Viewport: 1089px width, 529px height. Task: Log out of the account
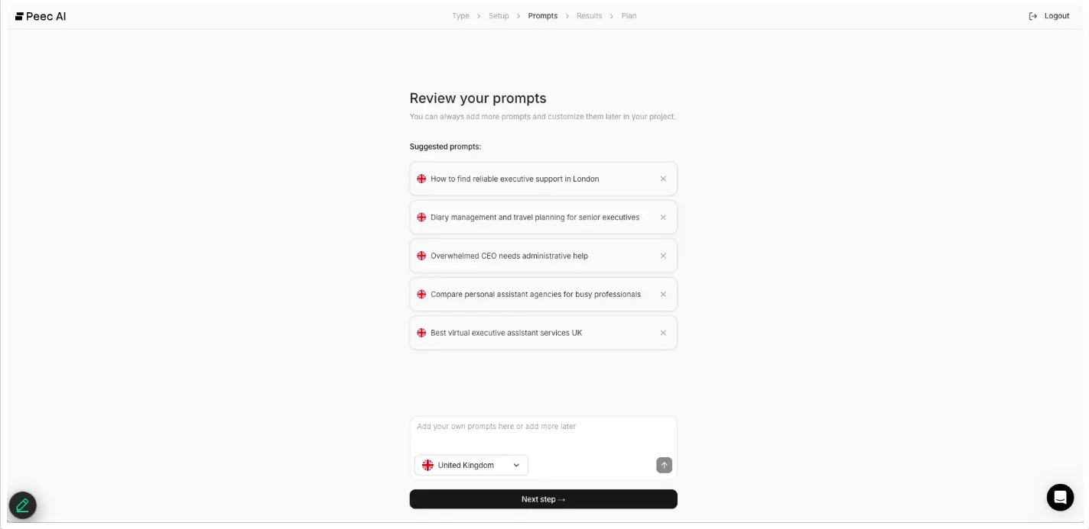1049,16
